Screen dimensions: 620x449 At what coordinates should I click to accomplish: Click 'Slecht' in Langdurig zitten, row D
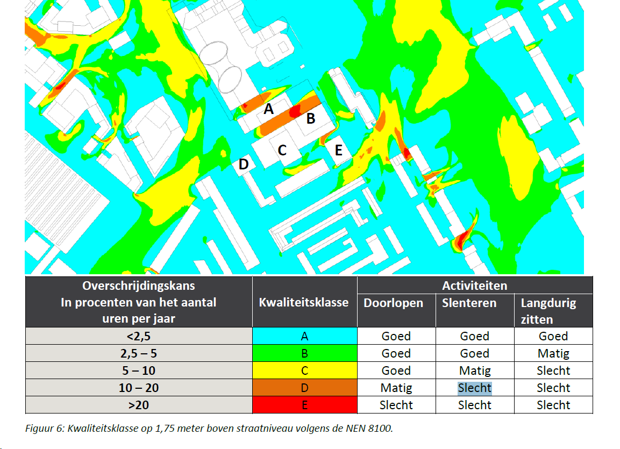click(x=553, y=388)
